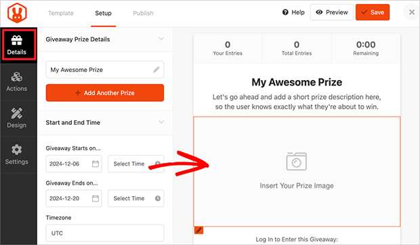The image size is (420, 245).
Task: Open calendar picker for end date 2024-12-20
Action: (x=96, y=198)
